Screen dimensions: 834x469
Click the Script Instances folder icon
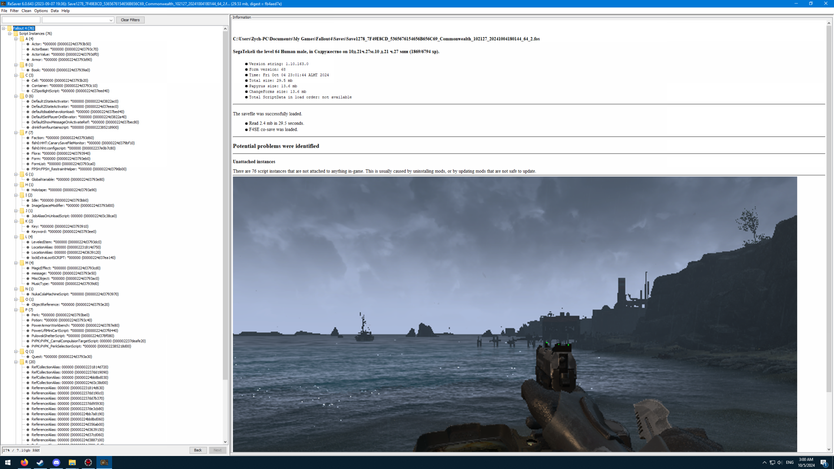(x=16, y=33)
